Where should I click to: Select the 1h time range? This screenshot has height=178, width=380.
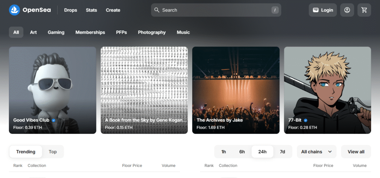pyautogui.click(x=223, y=152)
